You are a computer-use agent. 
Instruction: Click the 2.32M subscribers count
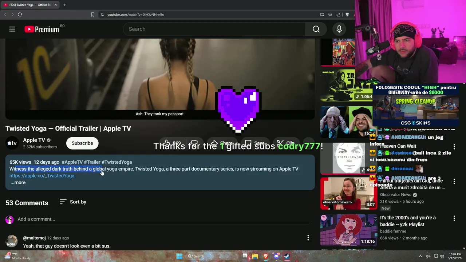tap(40, 147)
